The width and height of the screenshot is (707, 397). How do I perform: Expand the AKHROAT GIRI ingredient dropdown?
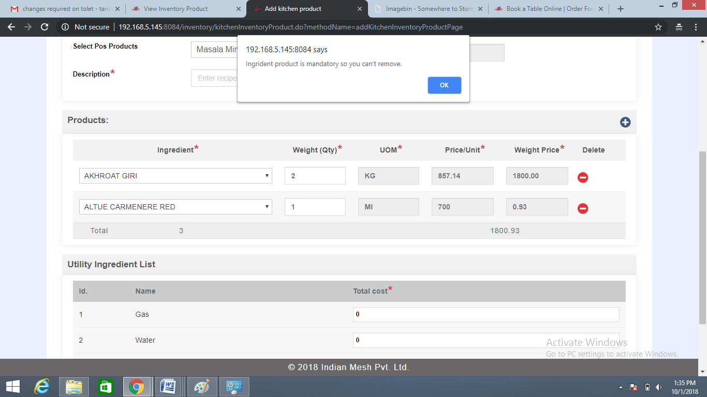point(175,176)
